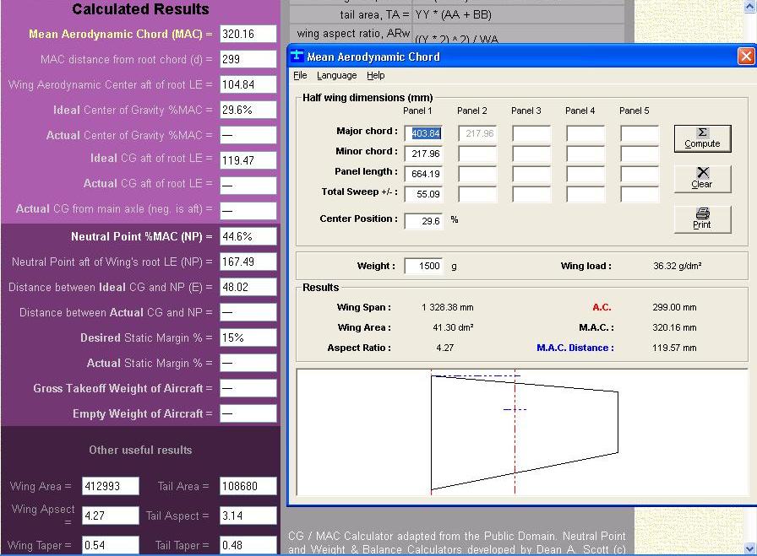This screenshot has width=757, height=556.
Task: Click the Mean Aerodynamic Chord title bar icon
Action: pyautogui.click(x=297, y=57)
